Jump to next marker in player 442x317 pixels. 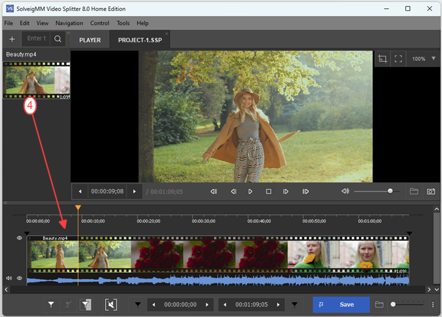(306, 191)
